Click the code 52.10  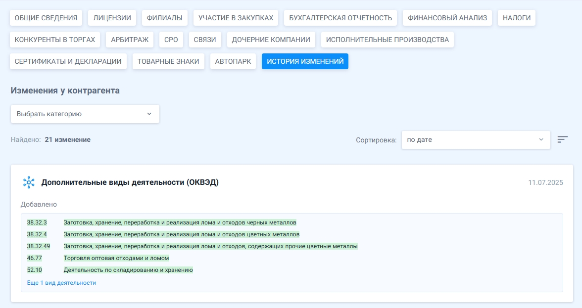tap(34, 270)
